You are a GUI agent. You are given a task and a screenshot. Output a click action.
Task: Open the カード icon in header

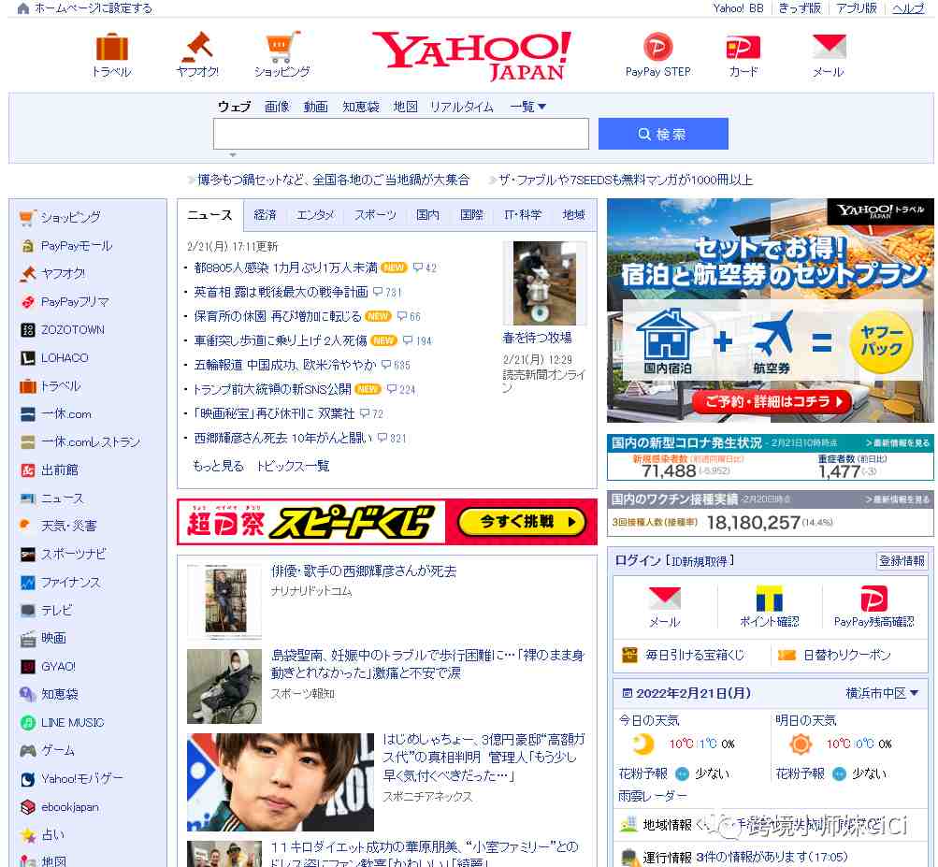tap(743, 48)
